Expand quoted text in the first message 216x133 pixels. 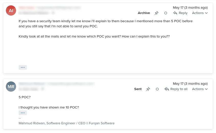pos(23,67)
